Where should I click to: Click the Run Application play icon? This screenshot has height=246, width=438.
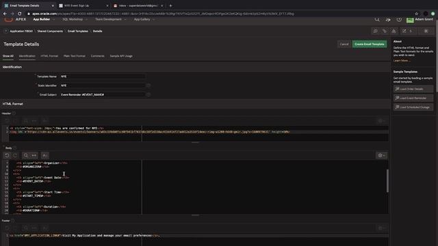pyautogui.click(x=426, y=31)
